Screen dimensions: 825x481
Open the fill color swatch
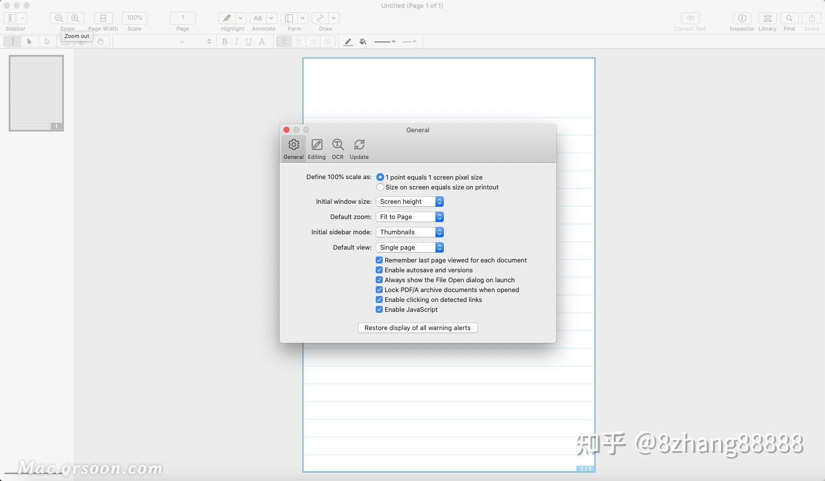pyautogui.click(x=362, y=41)
